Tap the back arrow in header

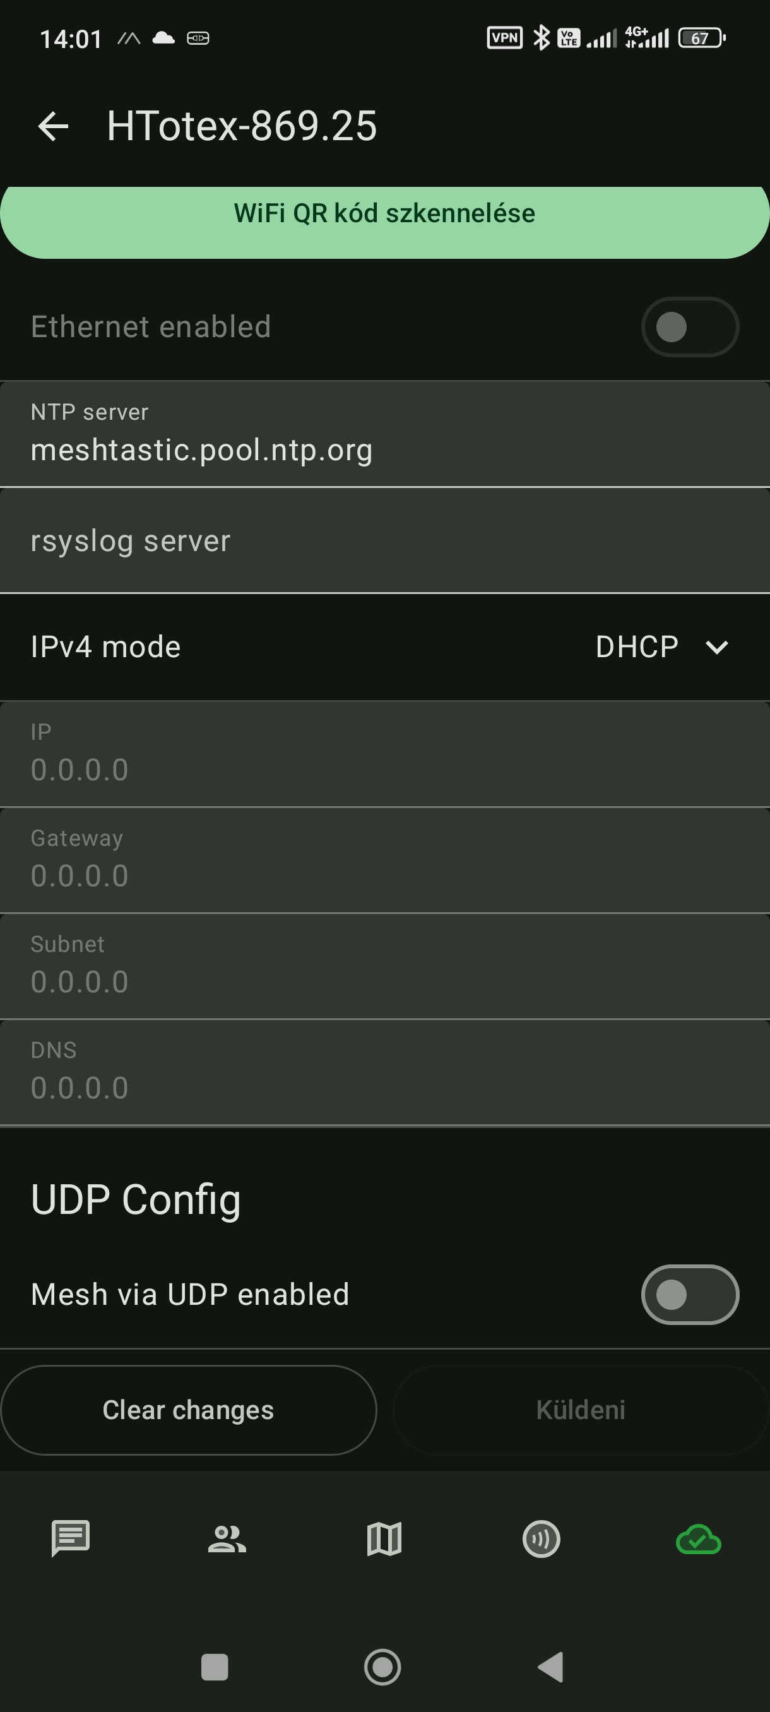tap(53, 126)
